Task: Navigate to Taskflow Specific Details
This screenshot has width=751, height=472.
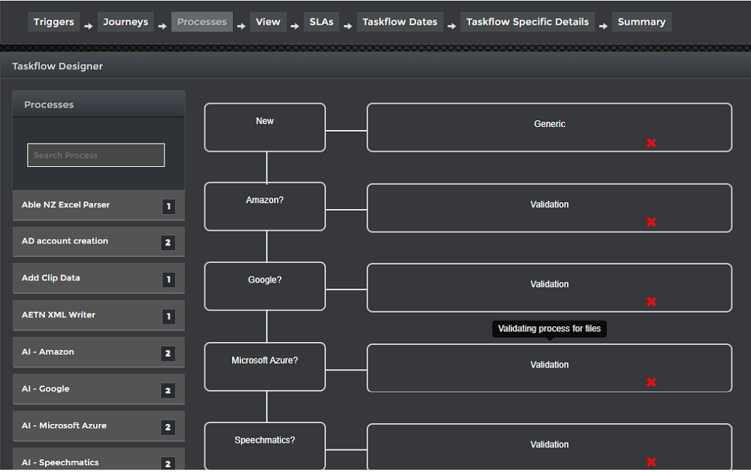Action: (527, 22)
